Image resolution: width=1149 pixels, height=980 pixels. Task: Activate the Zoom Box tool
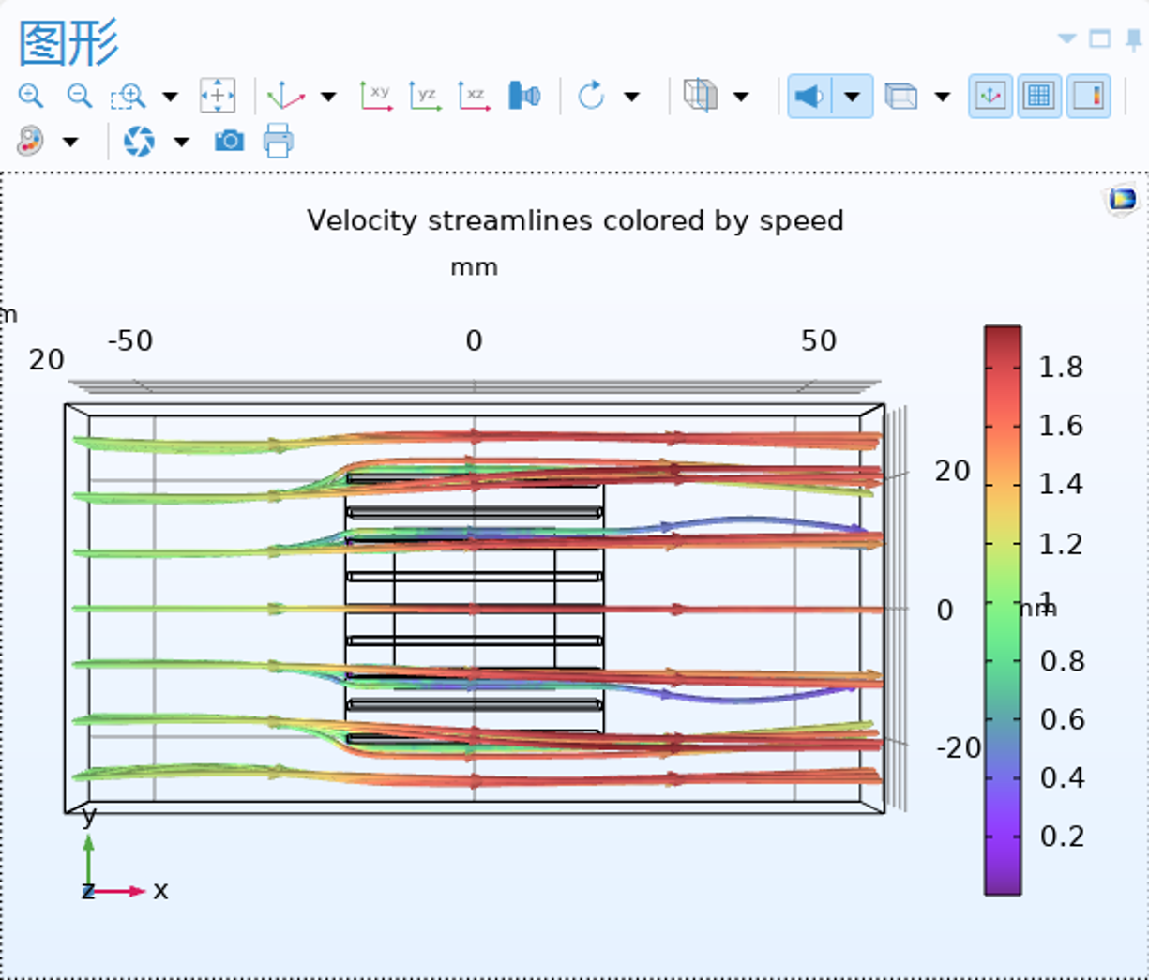[x=128, y=96]
